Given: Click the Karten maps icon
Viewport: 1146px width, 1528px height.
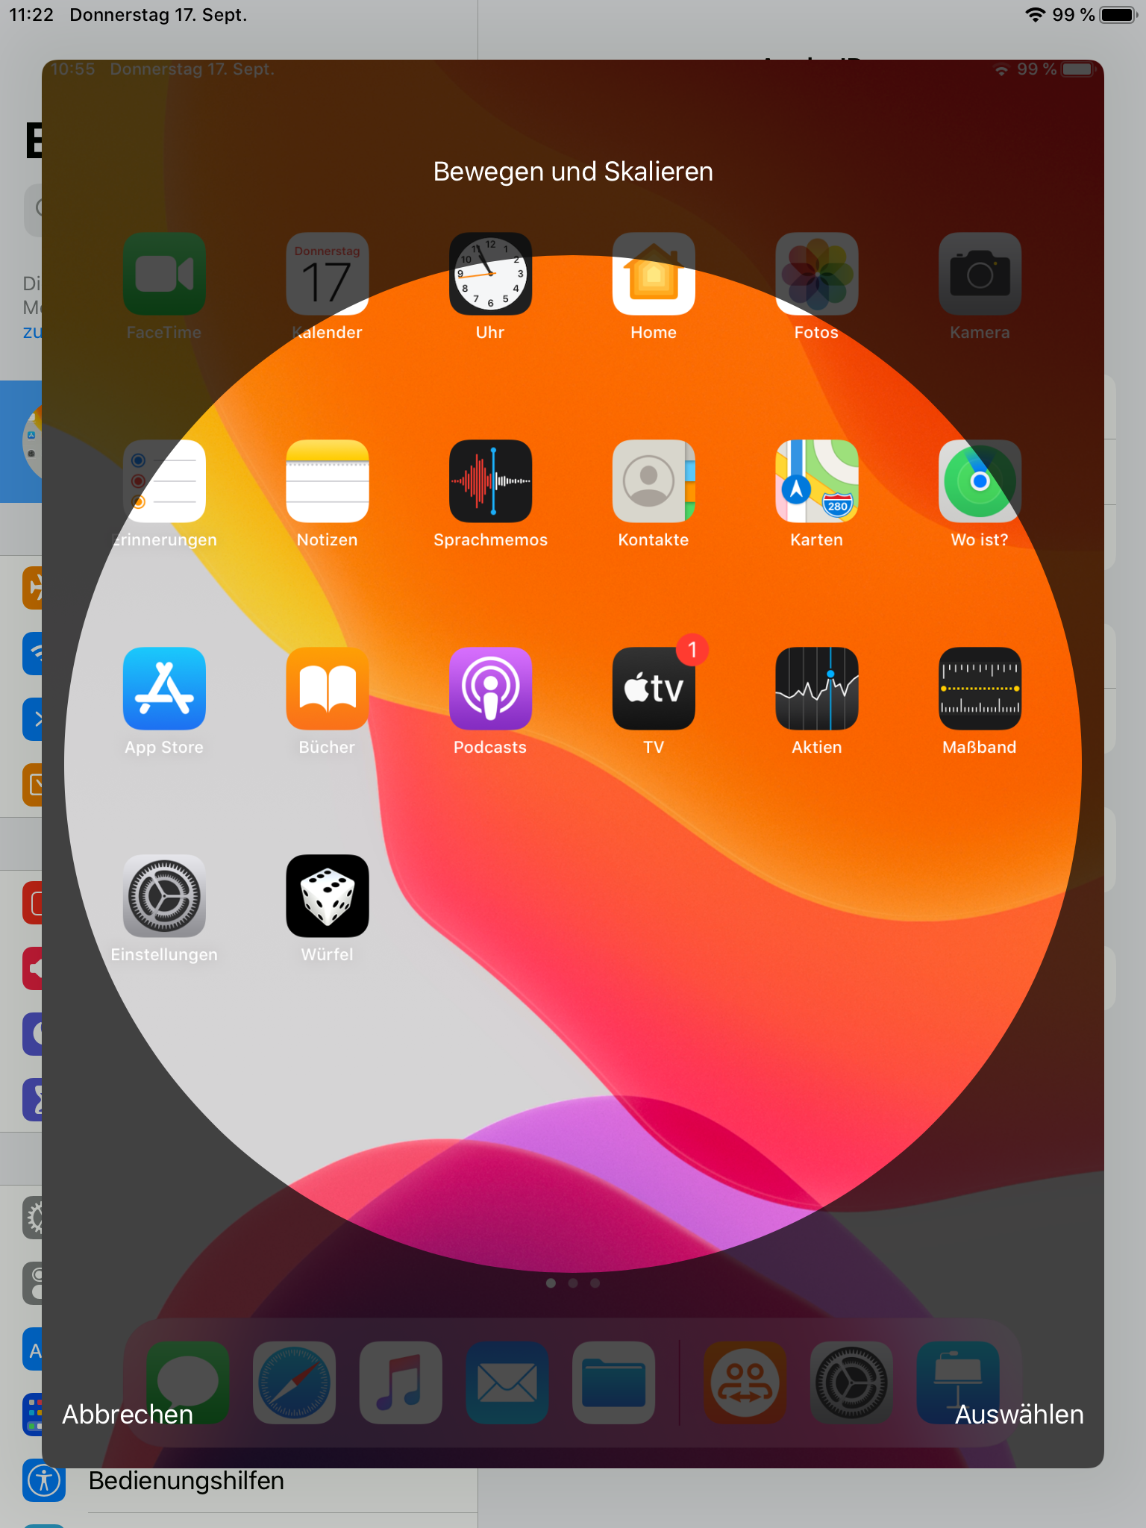Looking at the screenshot, I should click(x=816, y=481).
